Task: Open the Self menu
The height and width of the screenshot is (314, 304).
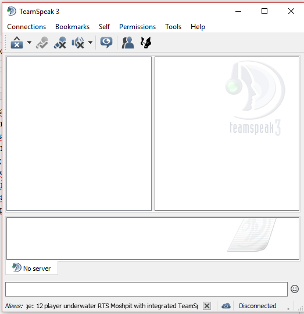Action: coord(104,27)
